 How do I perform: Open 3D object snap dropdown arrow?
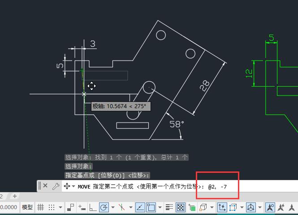click(212, 207)
